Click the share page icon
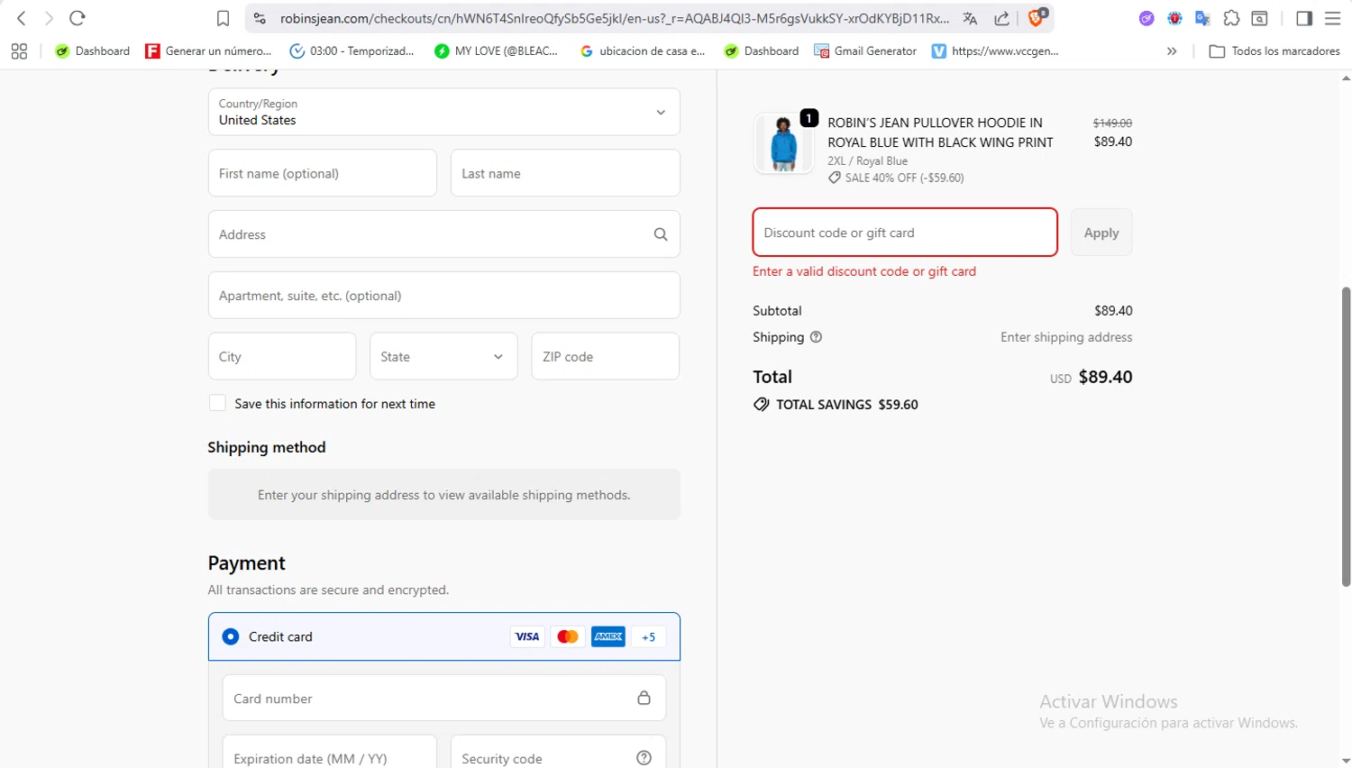 pos(1001,18)
